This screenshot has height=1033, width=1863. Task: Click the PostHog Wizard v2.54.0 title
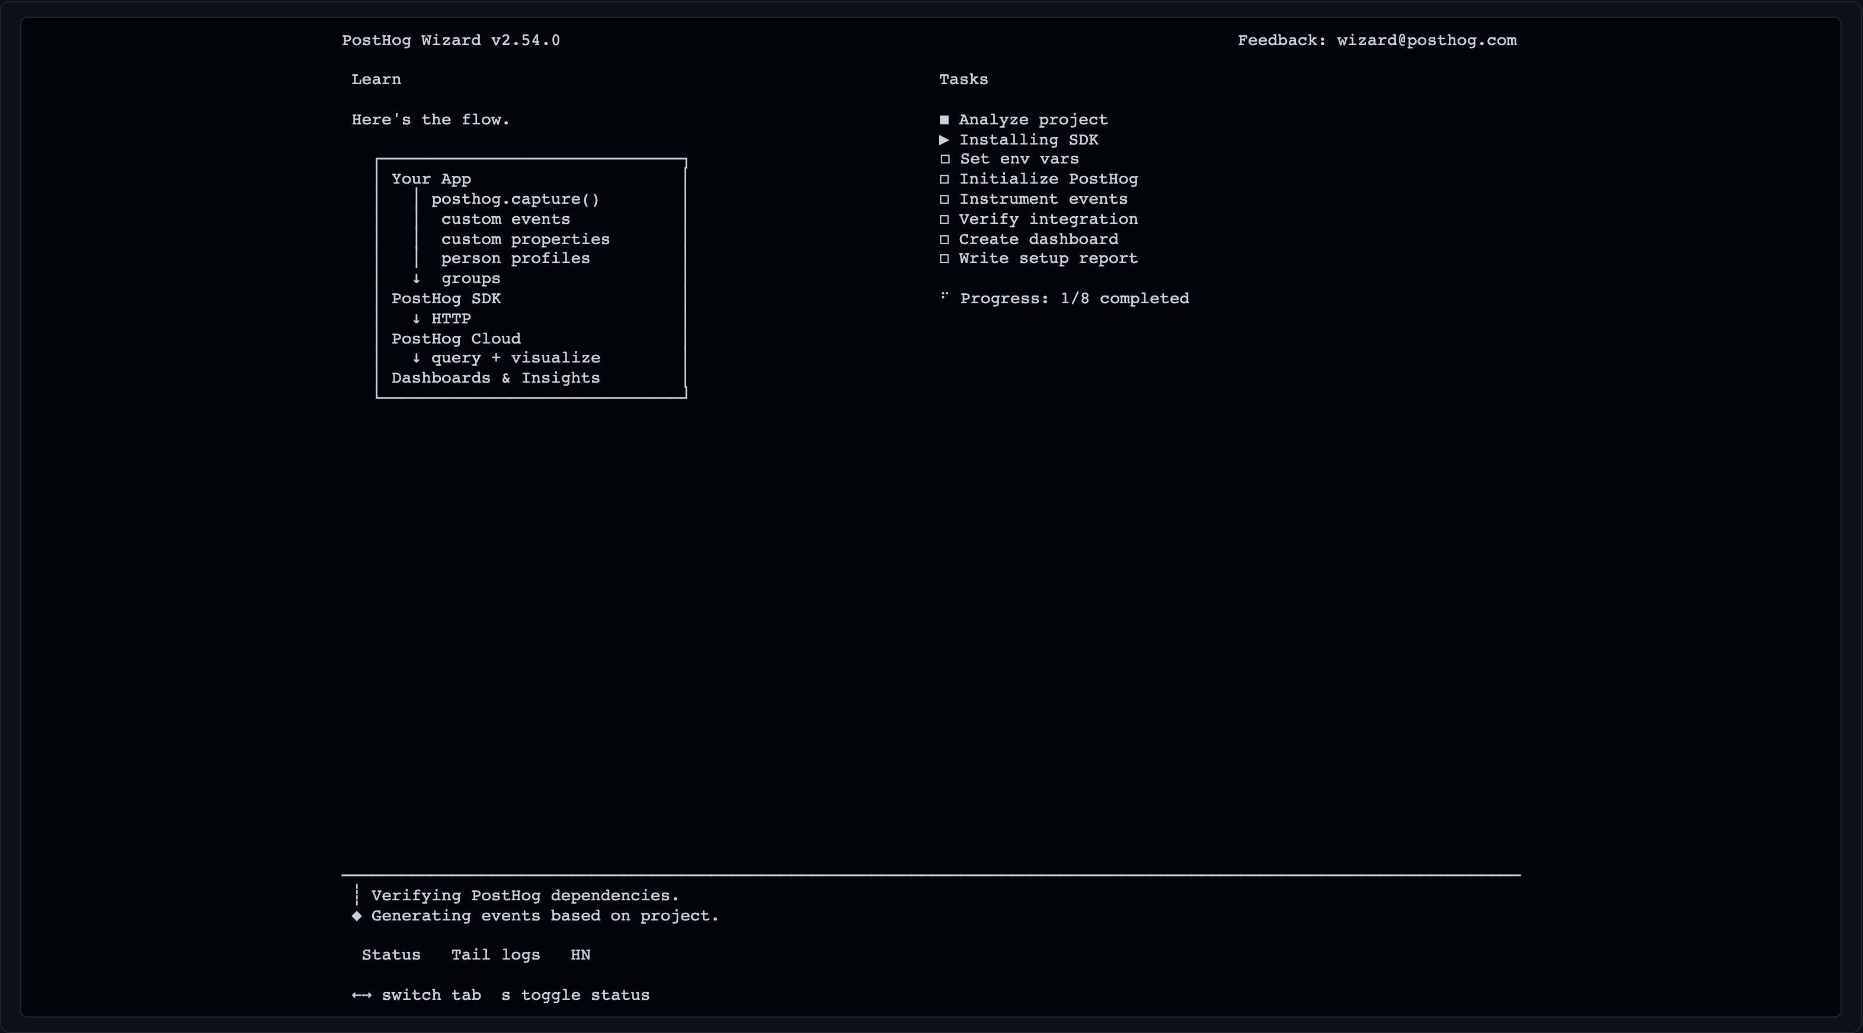tap(450, 40)
